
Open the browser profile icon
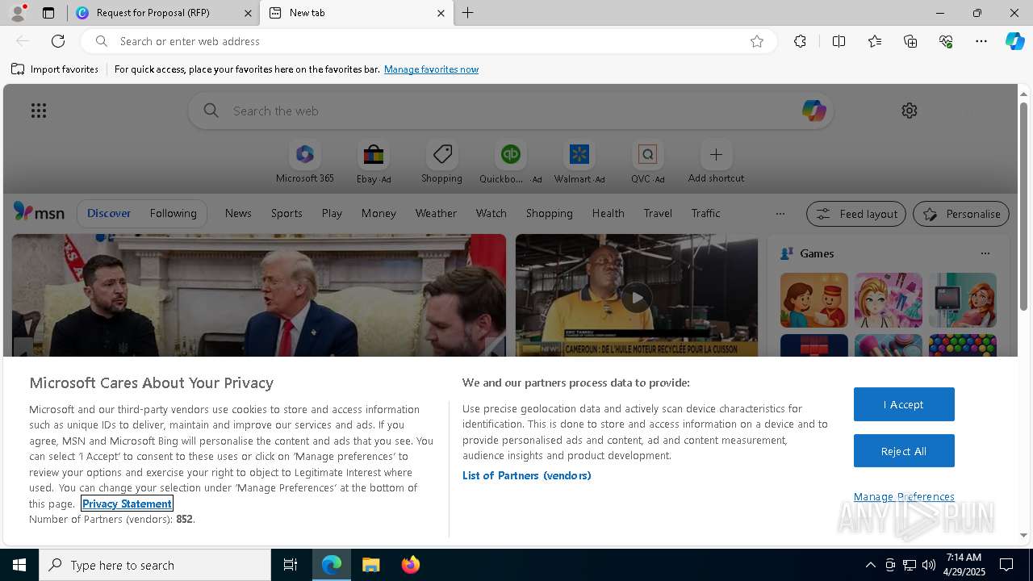tap(17, 13)
